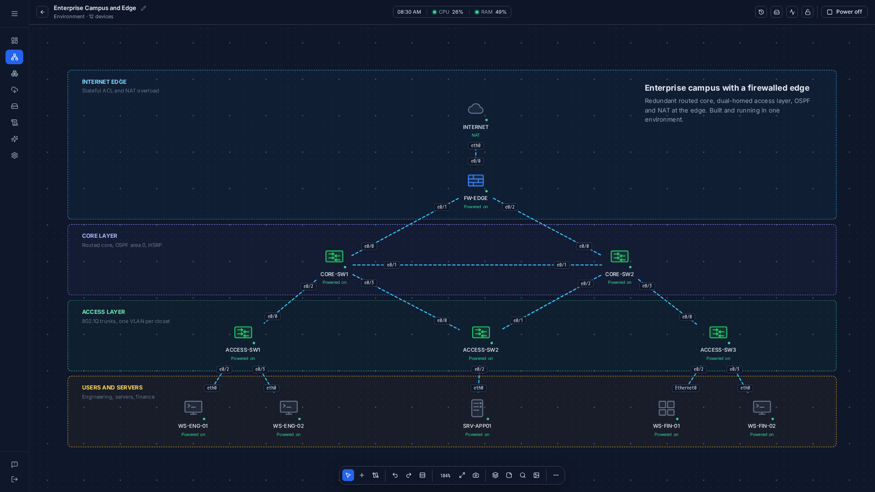The image size is (875, 492).
Task: Open search with the magnifier icon
Action: tap(523, 475)
